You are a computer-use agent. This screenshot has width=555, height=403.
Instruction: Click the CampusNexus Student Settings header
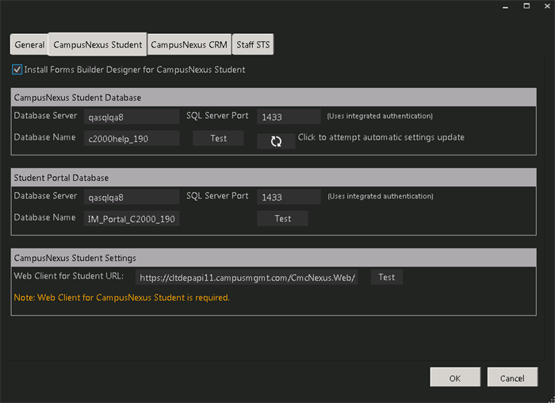tap(274, 258)
